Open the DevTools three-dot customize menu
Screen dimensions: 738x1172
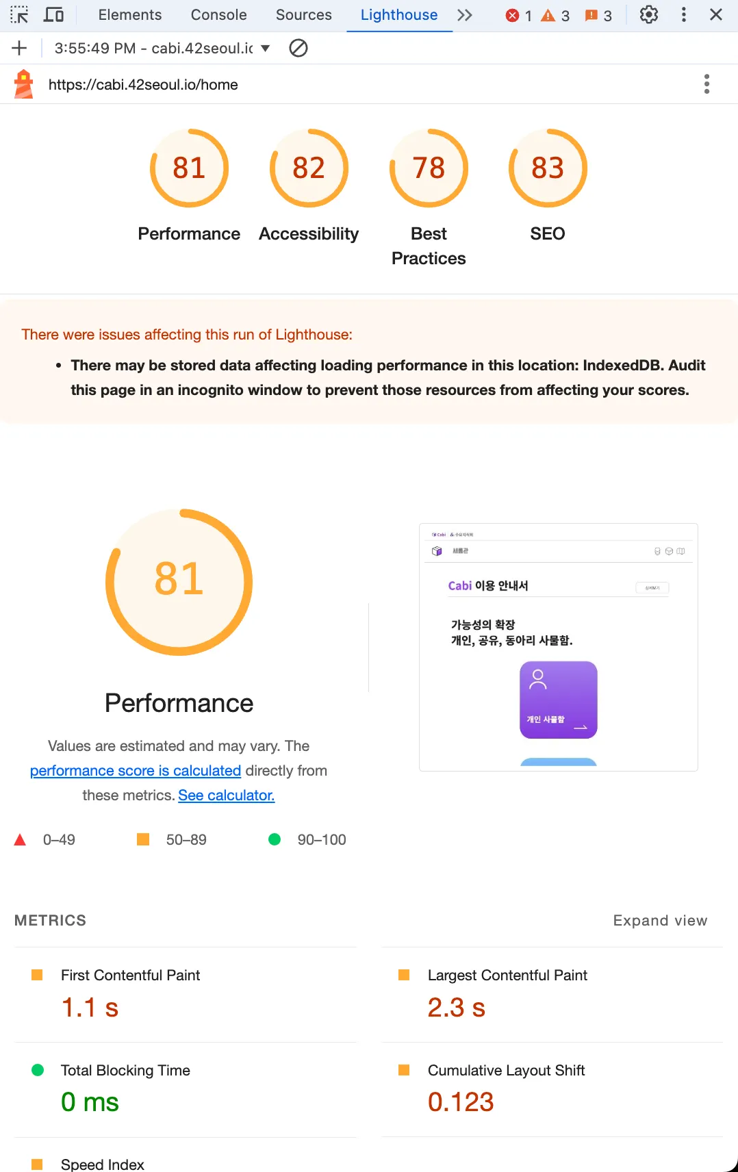(x=683, y=14)
